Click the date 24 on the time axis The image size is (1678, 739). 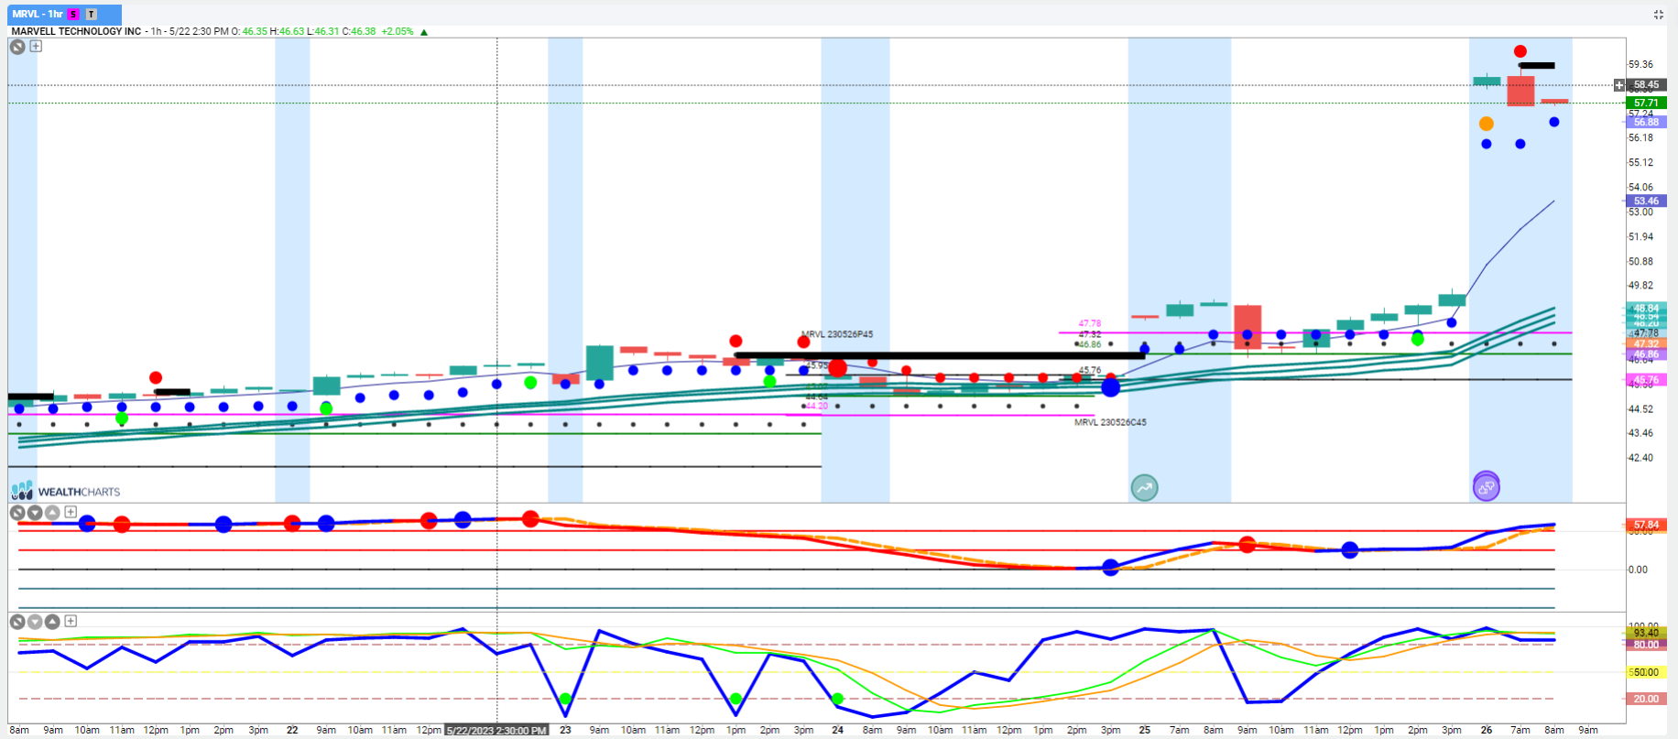[838, 730]
